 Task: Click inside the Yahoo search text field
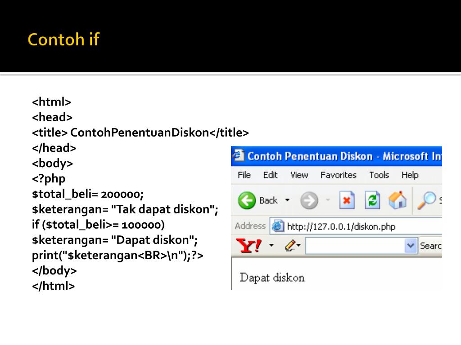tap(355, 246)
